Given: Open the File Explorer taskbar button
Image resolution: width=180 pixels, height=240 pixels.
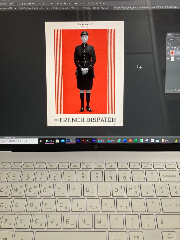Looking at the screenshot, I should pyautogui.click(x=50, y=141).
